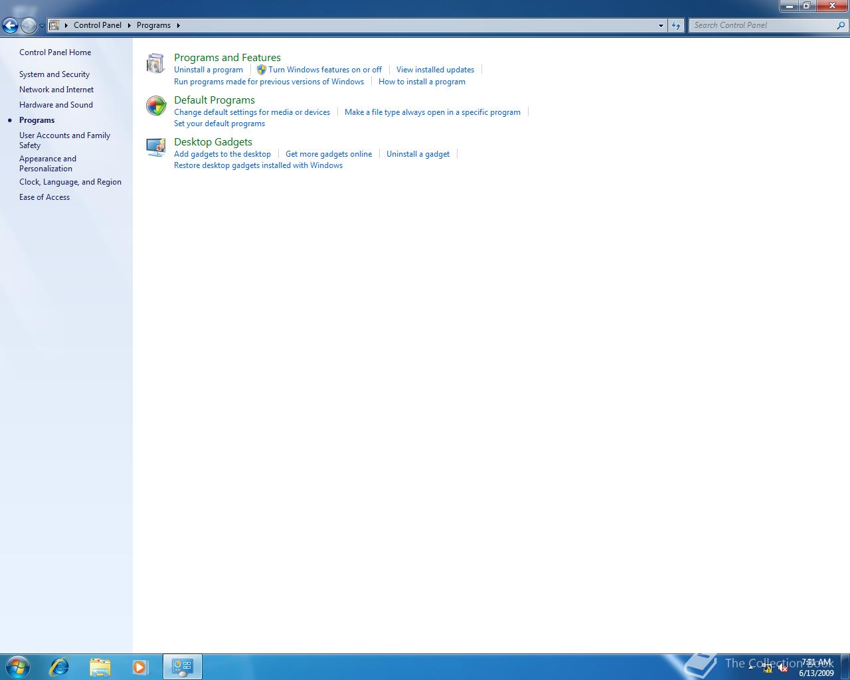The height and width of the screenshot is (680, 850).
Task: Expand arrow before Control Panel breadcrumb
Action: 66,25
